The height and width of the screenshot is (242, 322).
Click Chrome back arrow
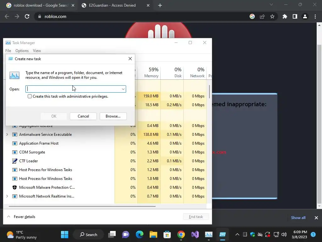point(7,16)
